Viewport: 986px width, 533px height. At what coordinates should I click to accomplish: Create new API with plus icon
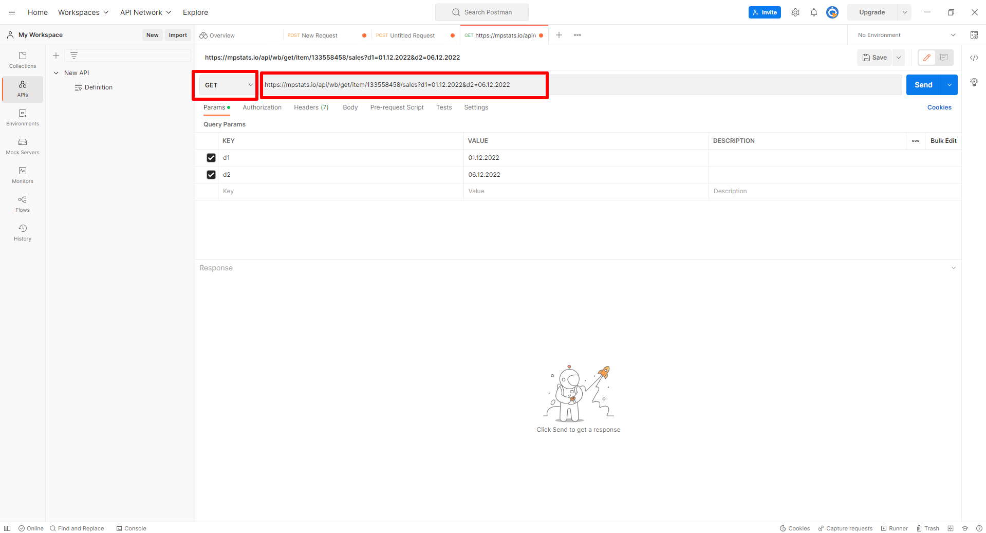[x=56, y=56]
